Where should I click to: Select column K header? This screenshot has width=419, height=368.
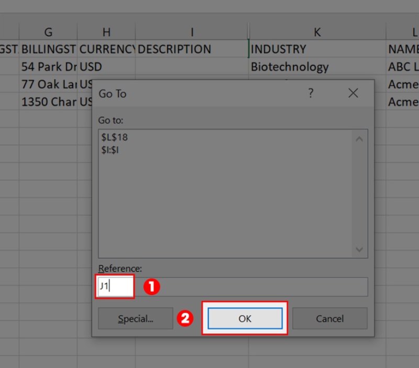pyautogui.click(x=317, y=32)
